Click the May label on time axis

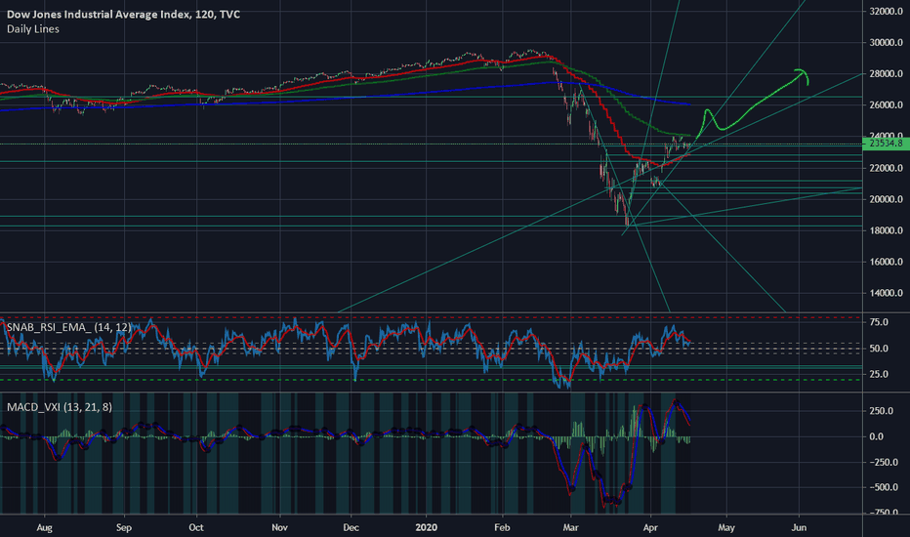[726, 527]
